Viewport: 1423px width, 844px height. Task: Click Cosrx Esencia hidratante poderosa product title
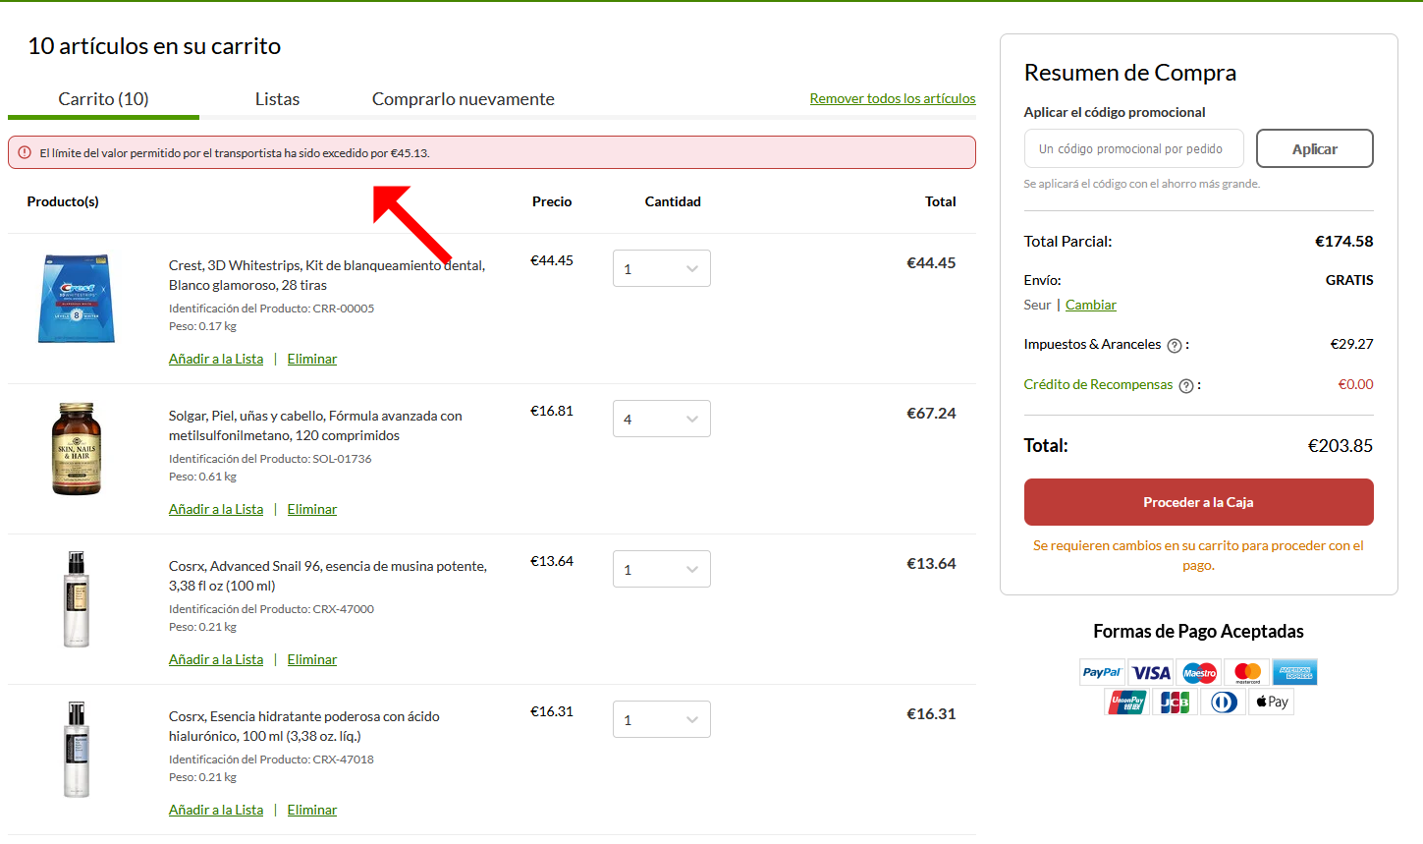coord(304,726)
